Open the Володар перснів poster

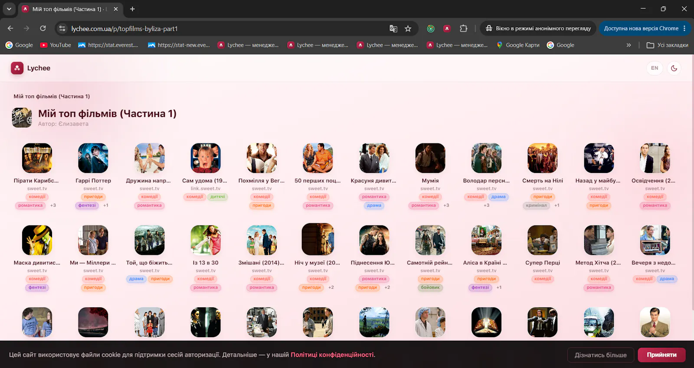[x=487, y=158]
